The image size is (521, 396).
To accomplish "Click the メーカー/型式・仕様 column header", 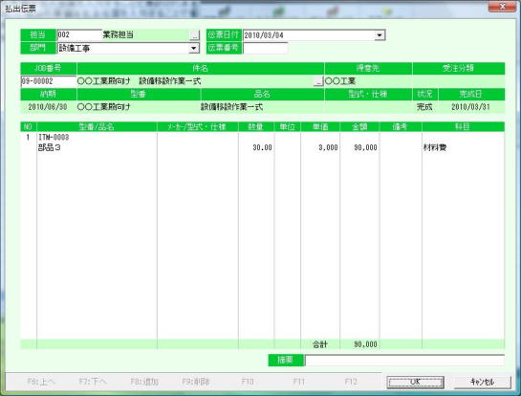I will (x=198, y=126).
